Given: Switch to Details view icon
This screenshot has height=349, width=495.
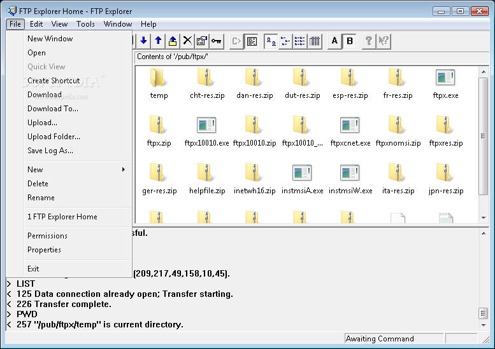Looking at the screenshot, I should 315,41.
